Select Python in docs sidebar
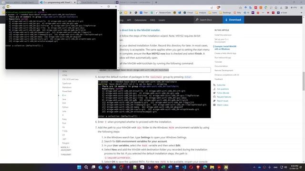Viewport: 305px width, 171px height. [65, 107]
